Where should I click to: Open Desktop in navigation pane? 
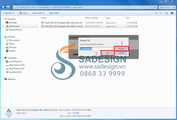13,23
